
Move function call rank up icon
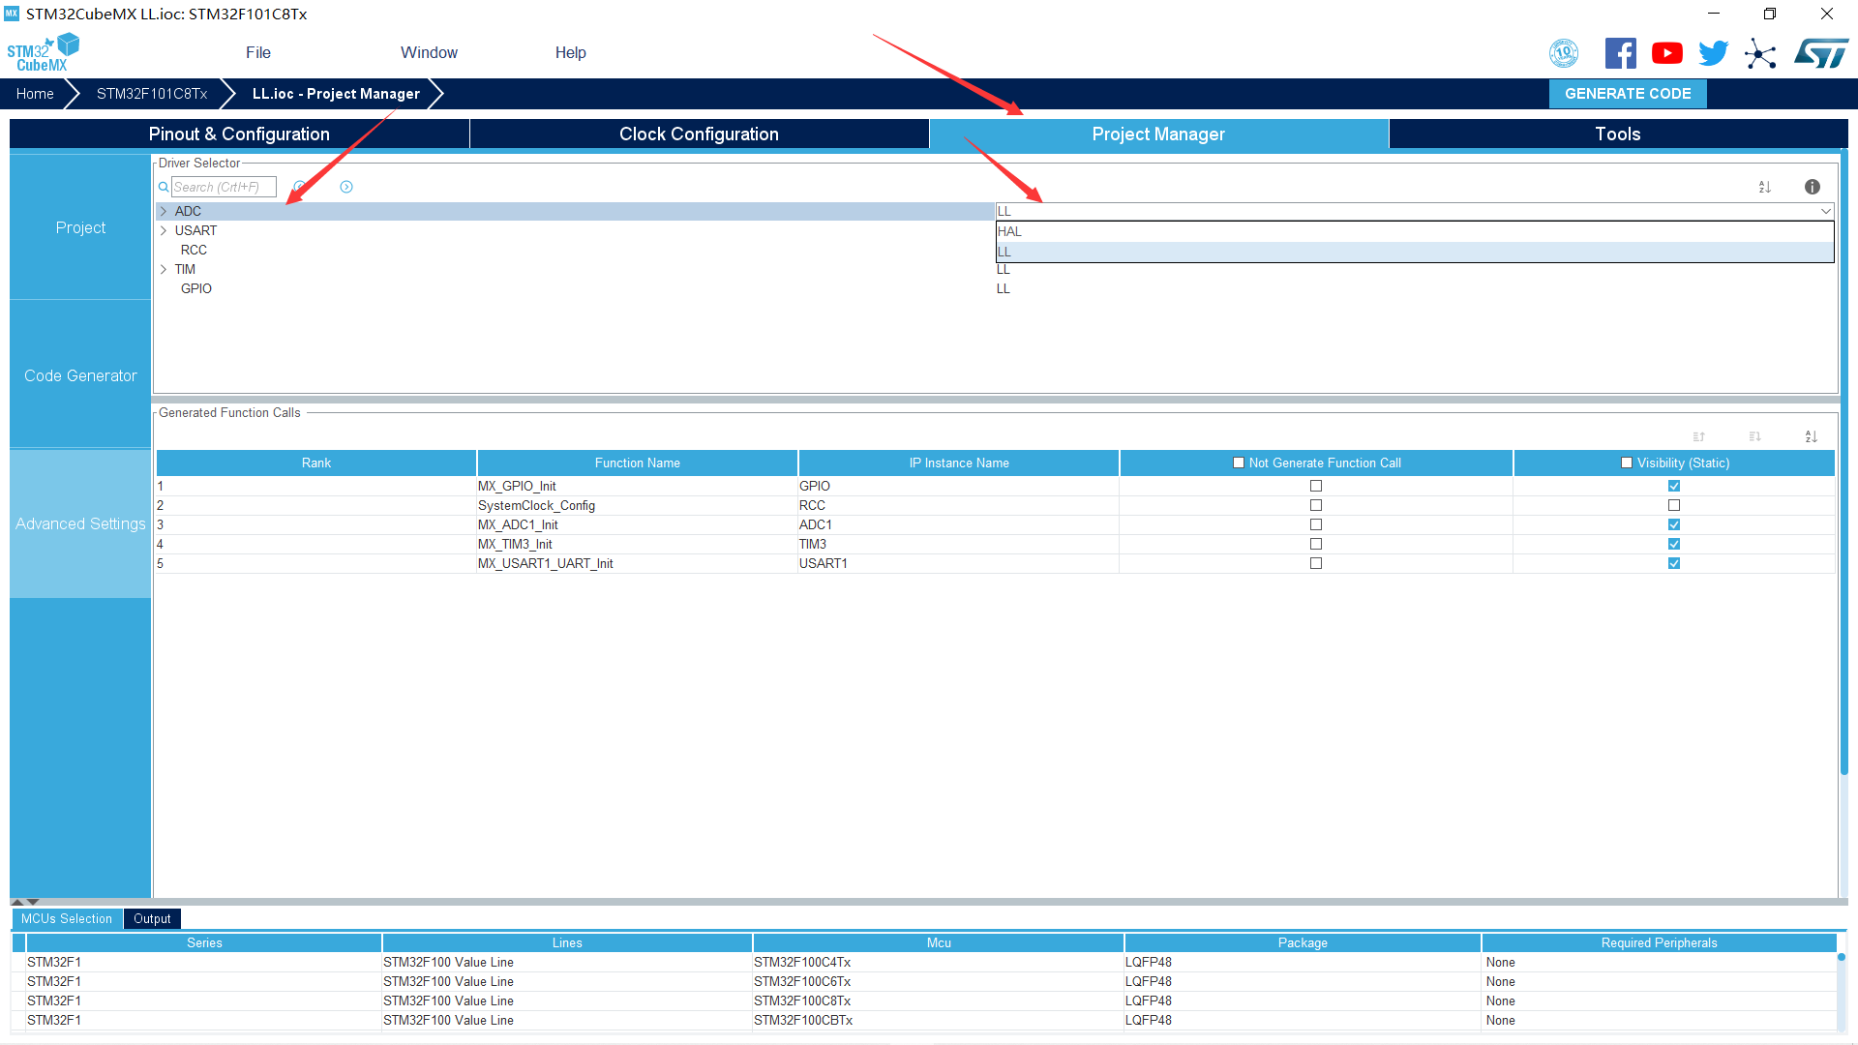[1698, 436]
